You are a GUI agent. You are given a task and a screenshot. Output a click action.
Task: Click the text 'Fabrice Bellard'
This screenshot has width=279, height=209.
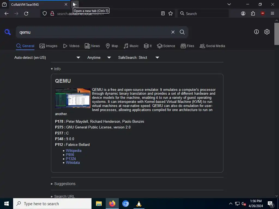click(78, 145)
